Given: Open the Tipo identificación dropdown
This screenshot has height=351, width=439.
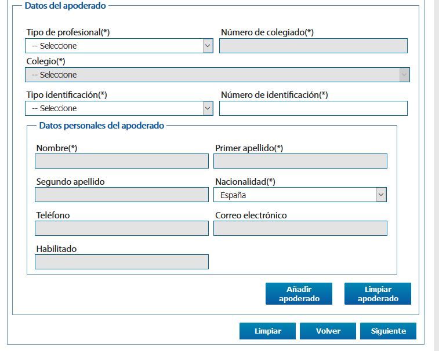Looking at the screenshot, I should tap(119, 108).
